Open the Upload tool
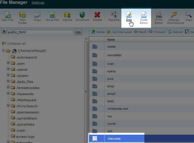 [x=67, y=16]
